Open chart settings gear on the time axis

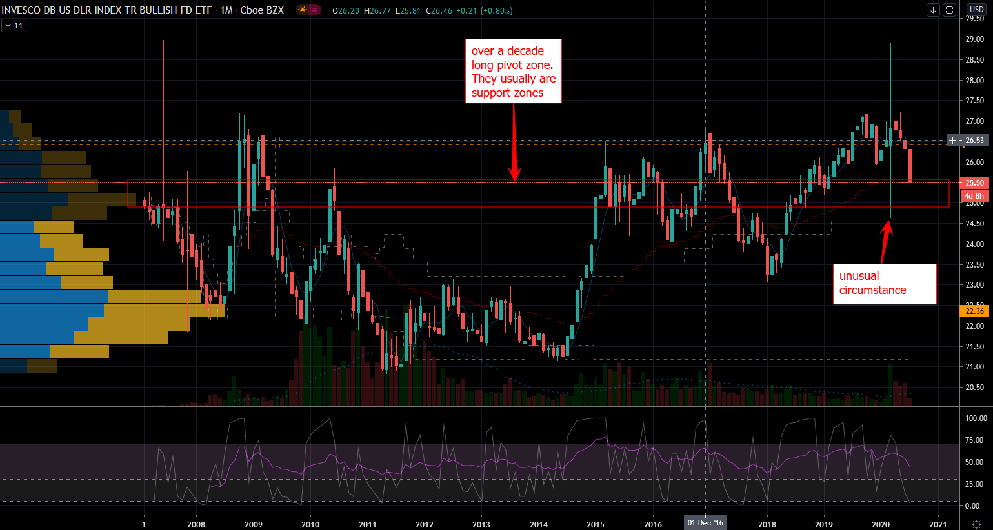pos(976,523)
